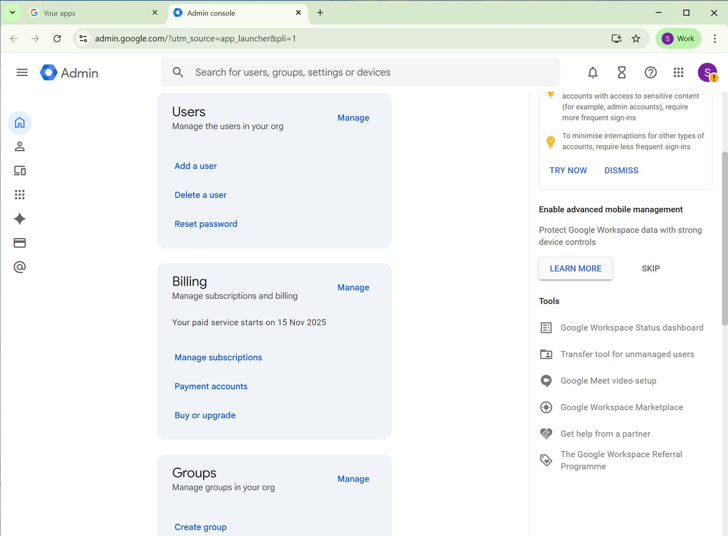Click the Apps grid icon in sidebar

pyautogui.click(x=20, y=195)
